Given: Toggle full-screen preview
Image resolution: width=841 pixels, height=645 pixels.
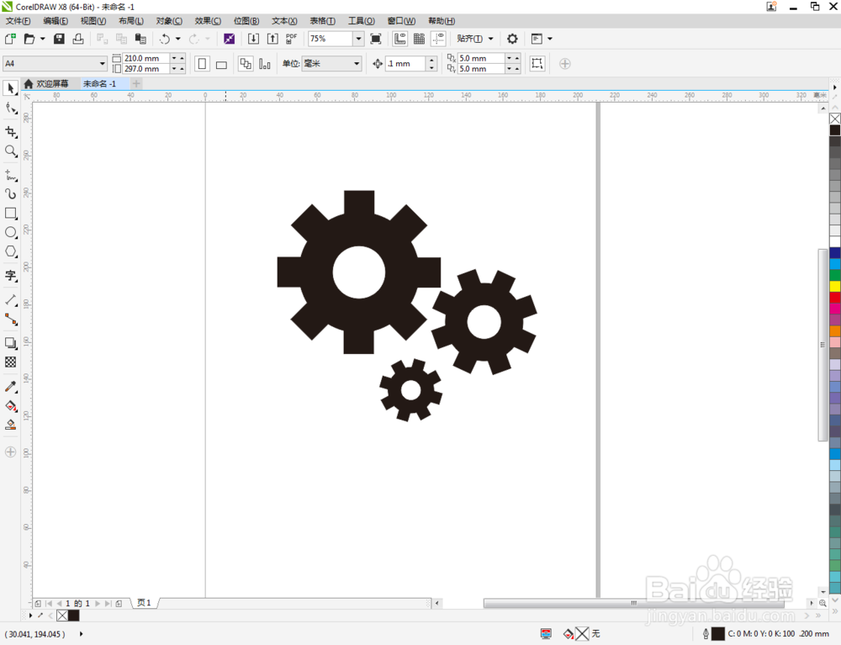Looking at the screenshot, I should click(x=376, y=39).
